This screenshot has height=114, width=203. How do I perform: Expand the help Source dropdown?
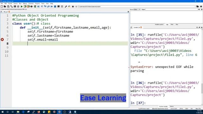[x=137, y=9]
